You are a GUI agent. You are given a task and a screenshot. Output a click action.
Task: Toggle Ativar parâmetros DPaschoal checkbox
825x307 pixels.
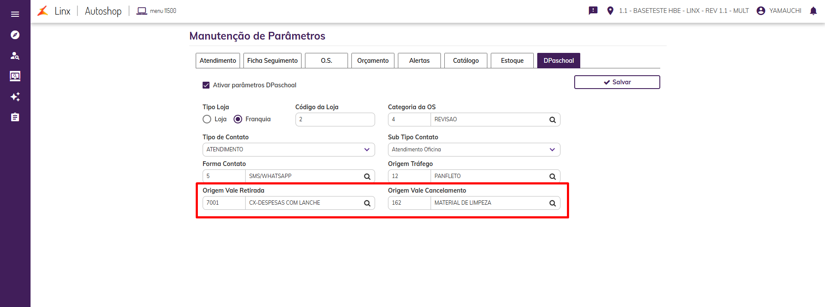pyautogui.click(x=206, y=85)
